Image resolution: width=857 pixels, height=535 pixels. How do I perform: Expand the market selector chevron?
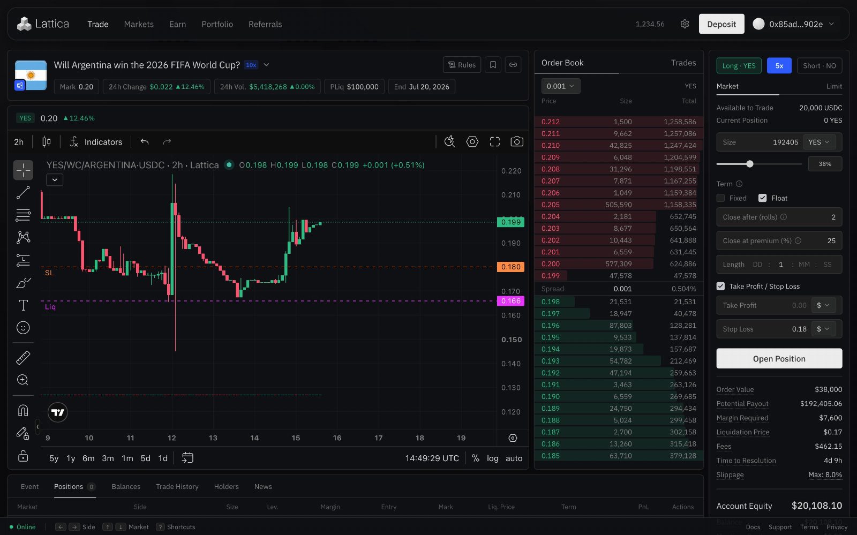point(267,65)
